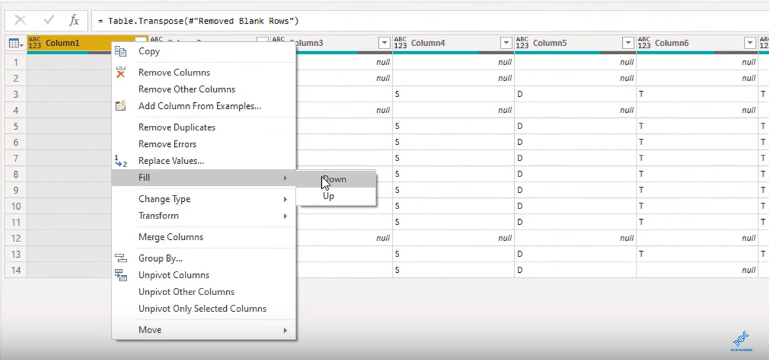This screenshot has height=360, width=769.
Task: Click inside the formula bar text
Action: click(197, 21)
